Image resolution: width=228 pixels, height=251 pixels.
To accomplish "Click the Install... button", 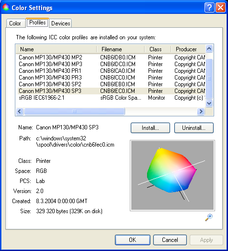I will 150,128.
